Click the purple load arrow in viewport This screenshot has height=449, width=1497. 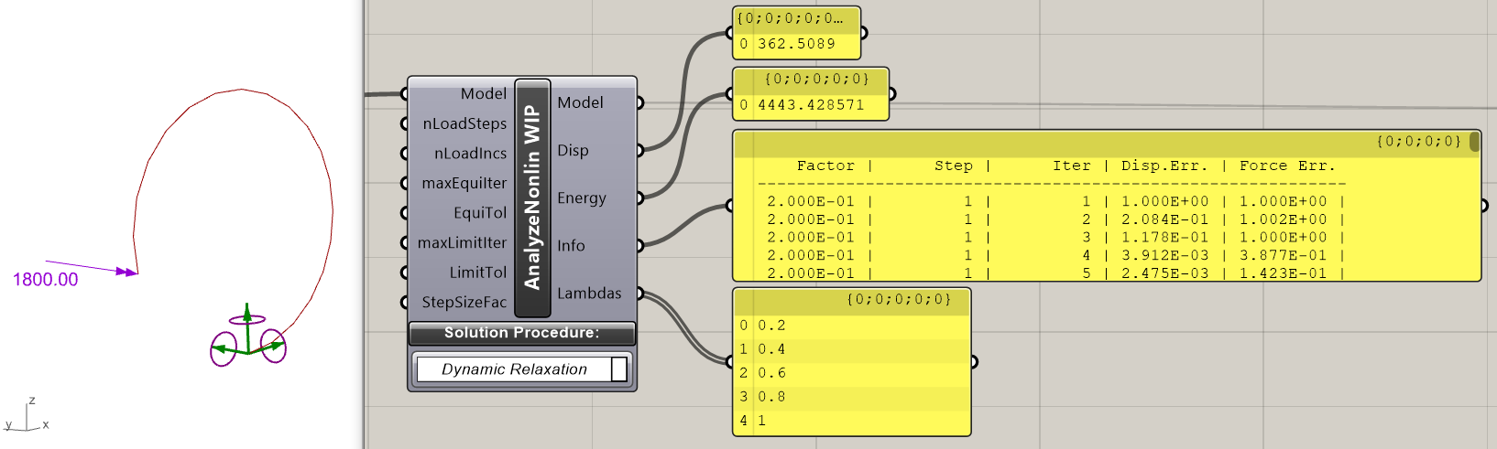pos(92,267)
